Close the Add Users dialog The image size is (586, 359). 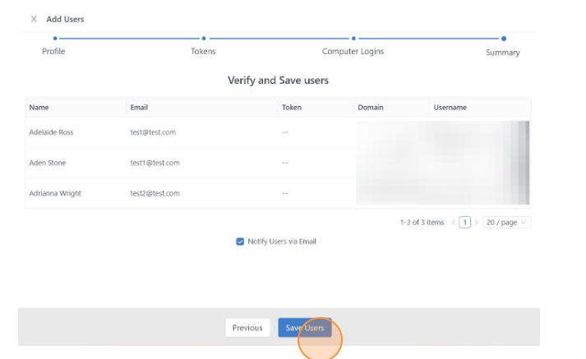tap(34, 19)
